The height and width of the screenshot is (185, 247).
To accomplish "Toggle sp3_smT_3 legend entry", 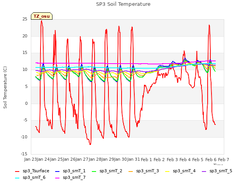I will tap(144, 171).
